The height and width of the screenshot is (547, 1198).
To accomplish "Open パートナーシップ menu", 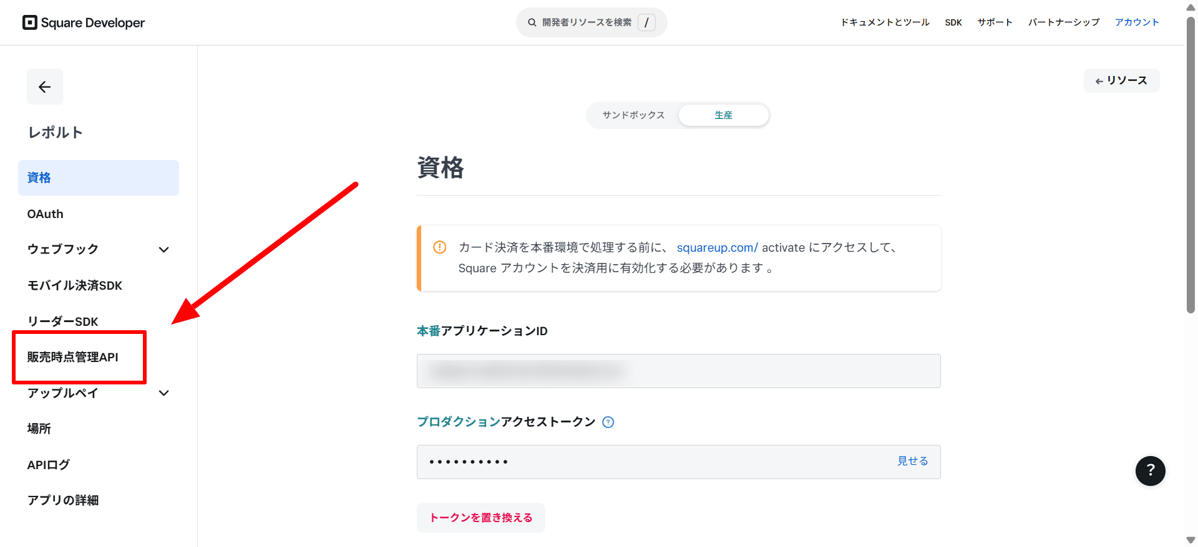I will coord(1064,22).
